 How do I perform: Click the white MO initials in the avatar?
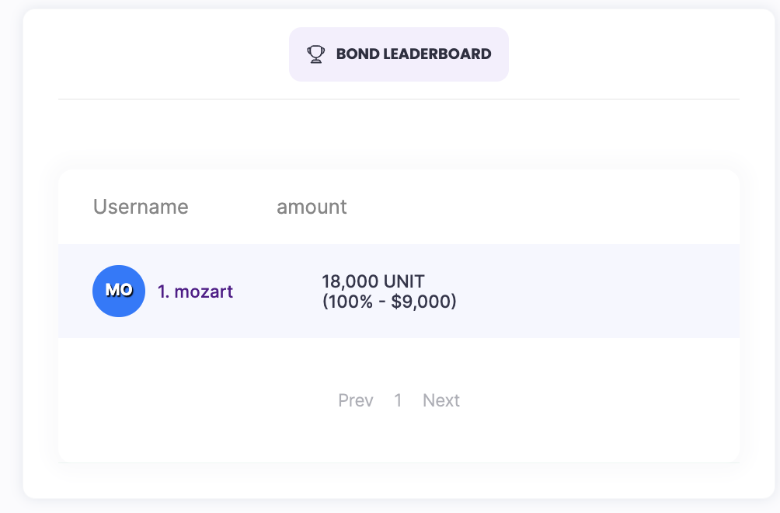coord(119,290)
